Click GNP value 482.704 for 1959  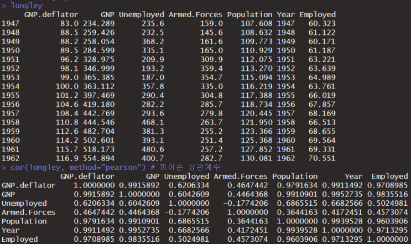point(99,131)
